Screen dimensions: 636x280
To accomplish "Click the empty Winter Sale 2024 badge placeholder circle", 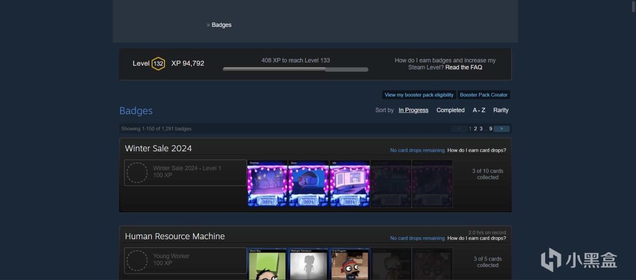I will click(137, 173).
